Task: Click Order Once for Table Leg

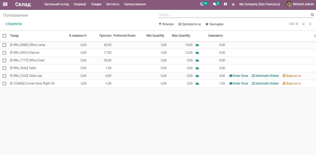Action: pyautogui.click(x=238, y=76)
